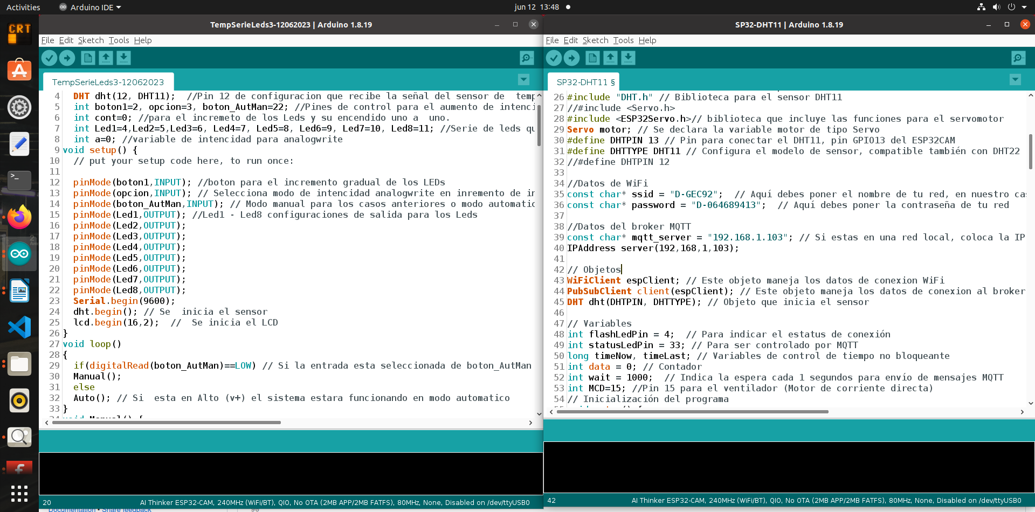Viewport: 1035px width, 512px height.
Task: Adjust sound via the volume indicator
Action: click(x=995, y=7)
